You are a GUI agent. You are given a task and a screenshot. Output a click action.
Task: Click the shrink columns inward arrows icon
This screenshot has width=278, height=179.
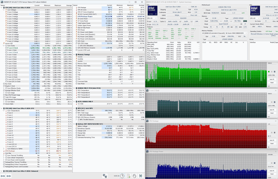(x=8, y=176)
